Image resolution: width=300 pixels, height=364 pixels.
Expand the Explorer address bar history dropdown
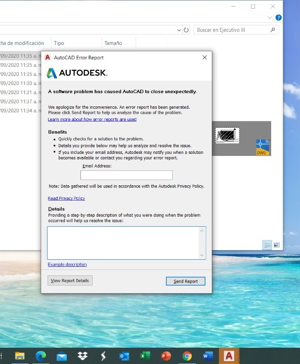point(179,30)
